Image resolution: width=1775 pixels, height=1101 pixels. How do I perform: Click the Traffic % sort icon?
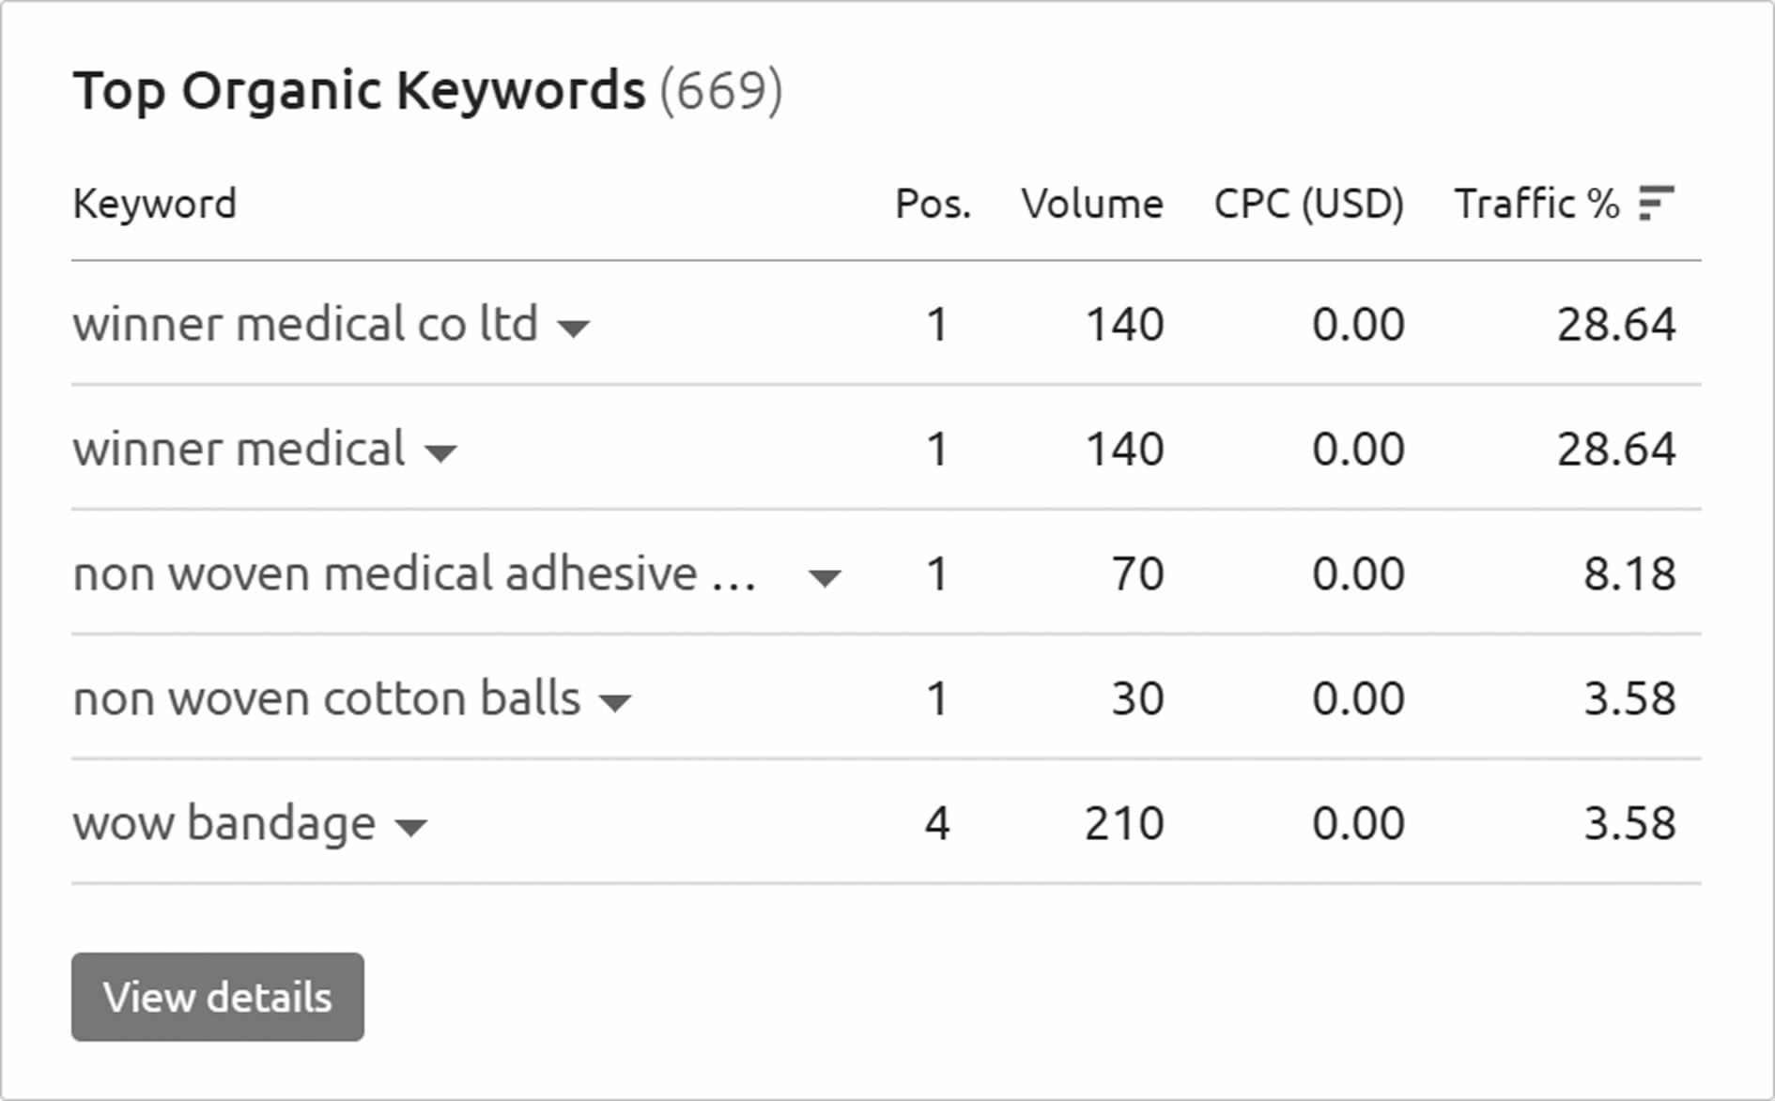point(1656,203)
